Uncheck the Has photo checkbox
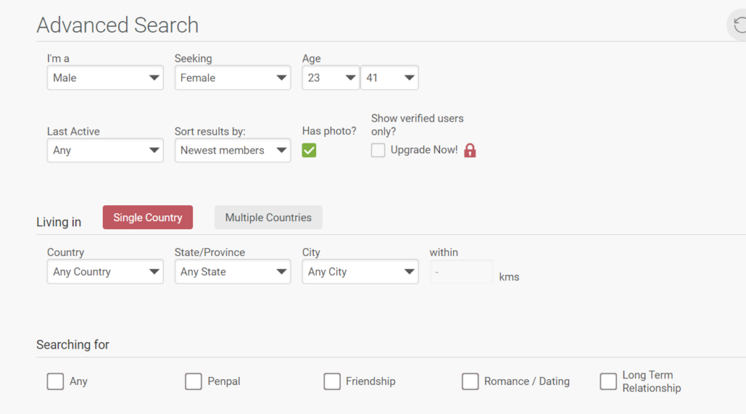Screen dimensions: 746x414 pos(309,151)
